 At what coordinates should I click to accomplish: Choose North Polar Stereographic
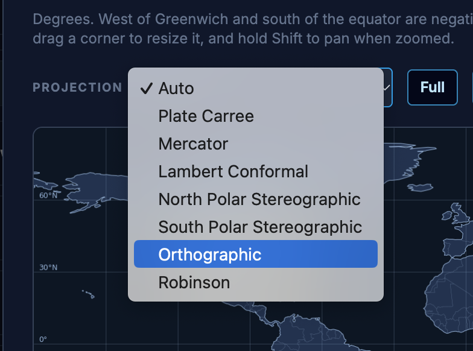[256, 199]
